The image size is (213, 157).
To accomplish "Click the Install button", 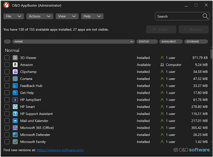I will tap(161, 29).
